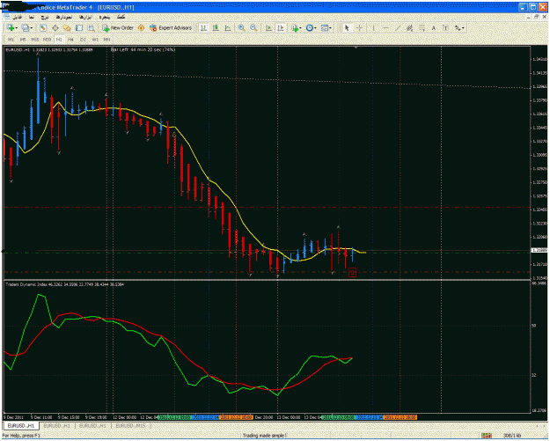Open the درج (Insert) menu
Image resolution: width=550 pixels, height=441 pixels.
(x=45, y=17)
